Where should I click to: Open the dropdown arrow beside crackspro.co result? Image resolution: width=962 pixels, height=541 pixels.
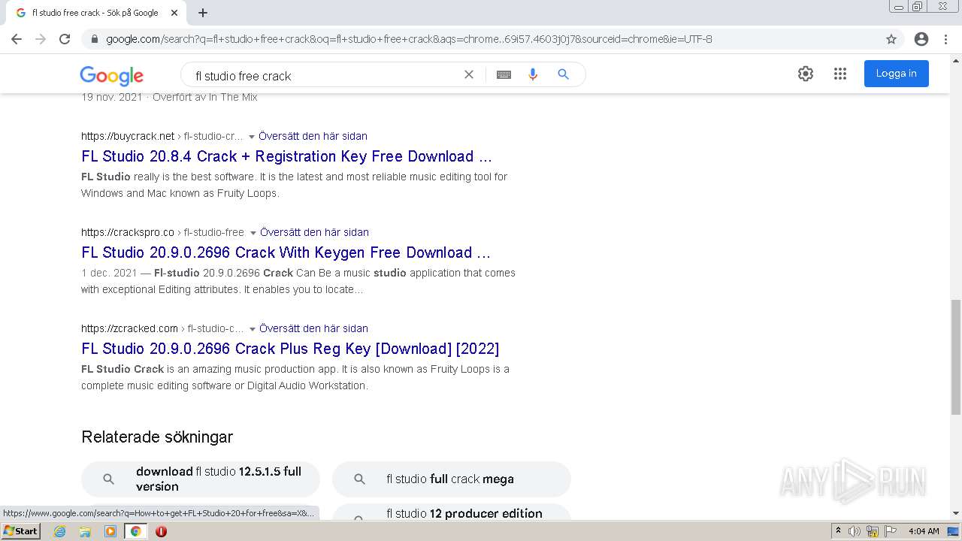253,233
